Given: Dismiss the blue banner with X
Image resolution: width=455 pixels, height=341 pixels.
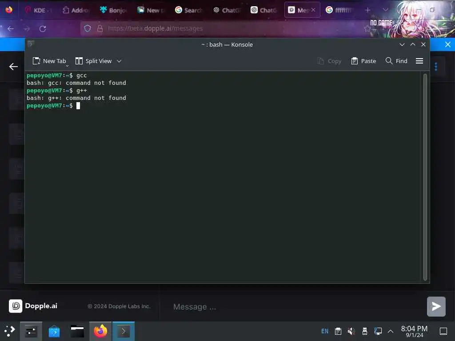Looking at the screenshot, I should coord(448,44).
